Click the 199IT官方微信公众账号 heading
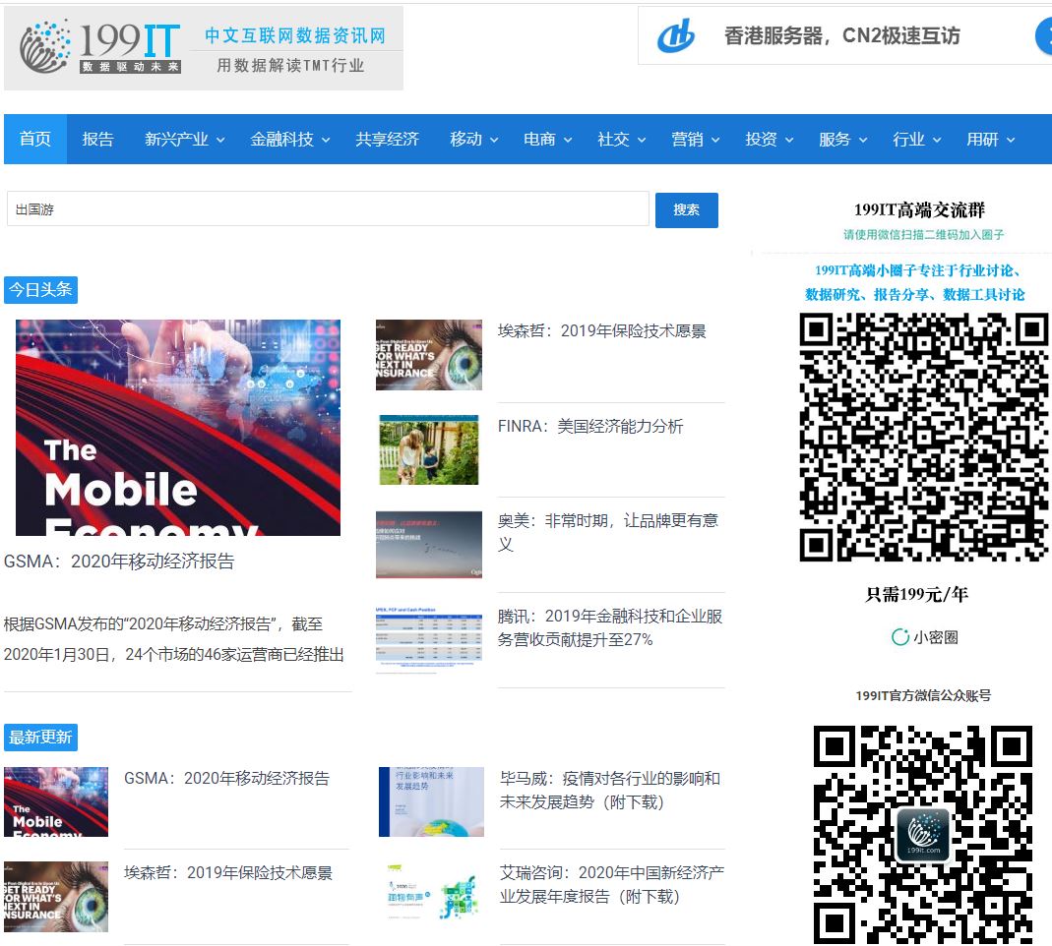This screenshot has height=946, width=1052. tap(923, 696)
